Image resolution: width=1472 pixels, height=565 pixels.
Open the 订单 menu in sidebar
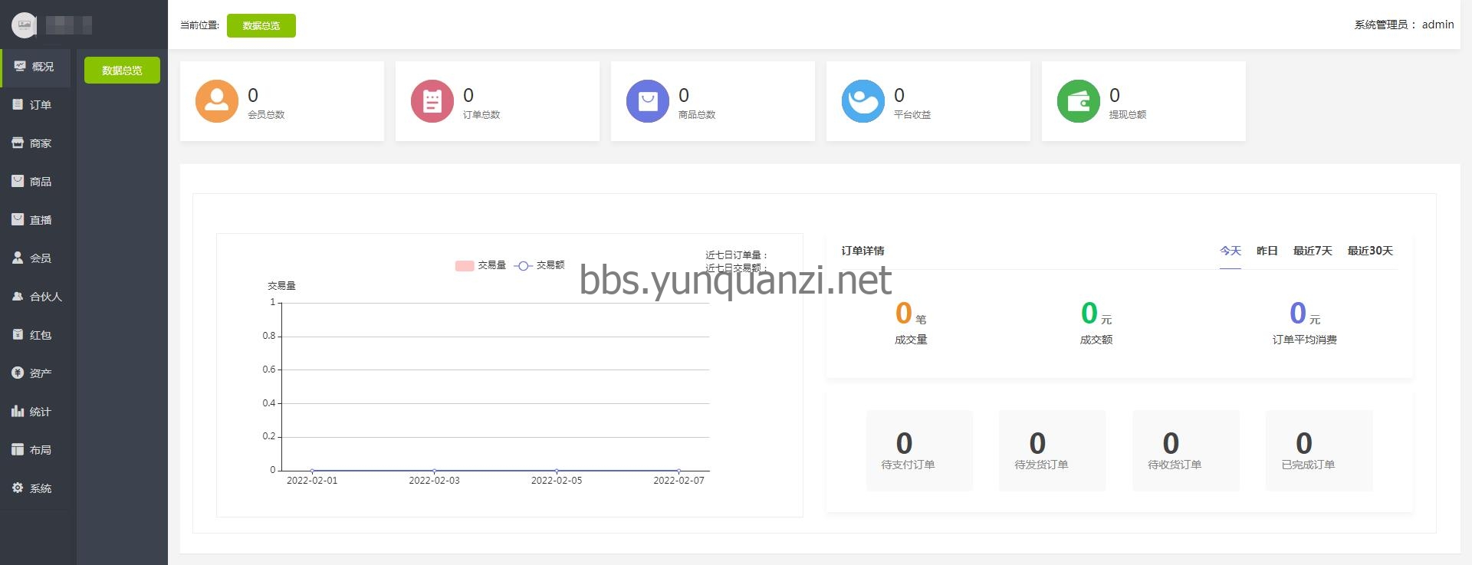point(40,105)
